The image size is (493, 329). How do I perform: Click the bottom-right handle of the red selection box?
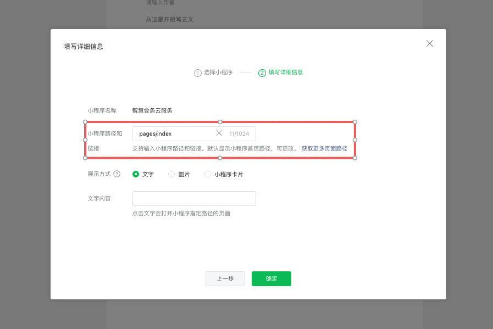[x=355, y=158]
